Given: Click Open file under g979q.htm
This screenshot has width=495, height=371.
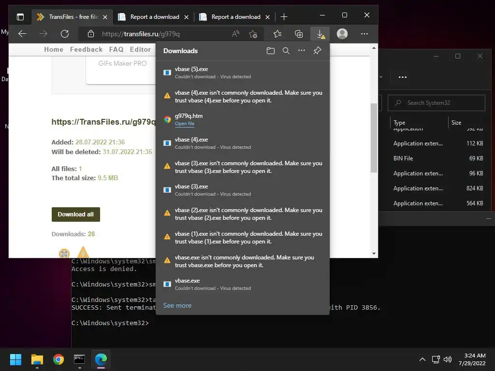Looking at the screenshot, I should [x=184, y=124].
